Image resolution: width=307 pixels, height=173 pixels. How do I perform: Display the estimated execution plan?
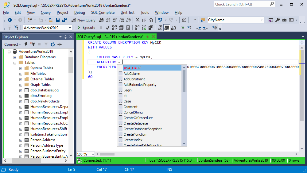(114, 28)
